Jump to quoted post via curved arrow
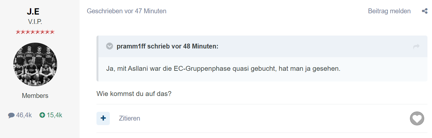 [x=416, y=47]
